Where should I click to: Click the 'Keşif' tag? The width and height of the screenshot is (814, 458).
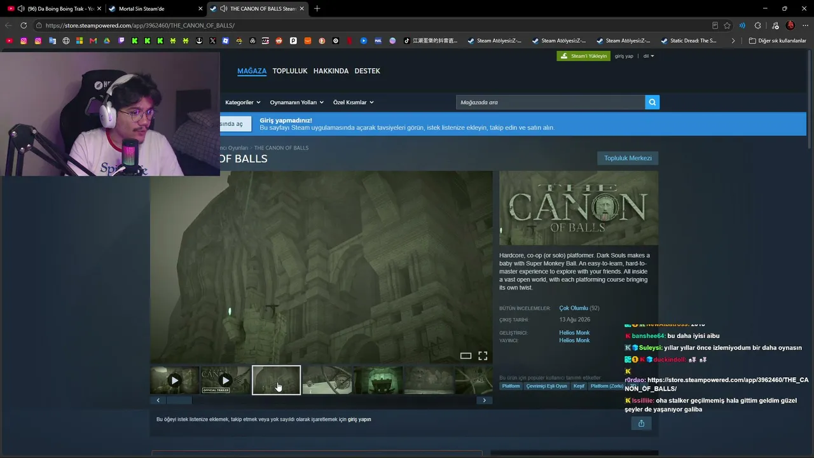(579, 386)
